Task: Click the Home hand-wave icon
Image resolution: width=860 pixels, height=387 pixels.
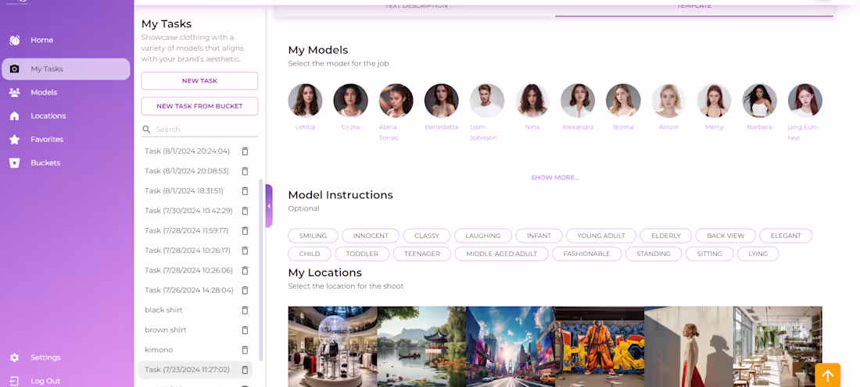Action: tap(15, 40)
